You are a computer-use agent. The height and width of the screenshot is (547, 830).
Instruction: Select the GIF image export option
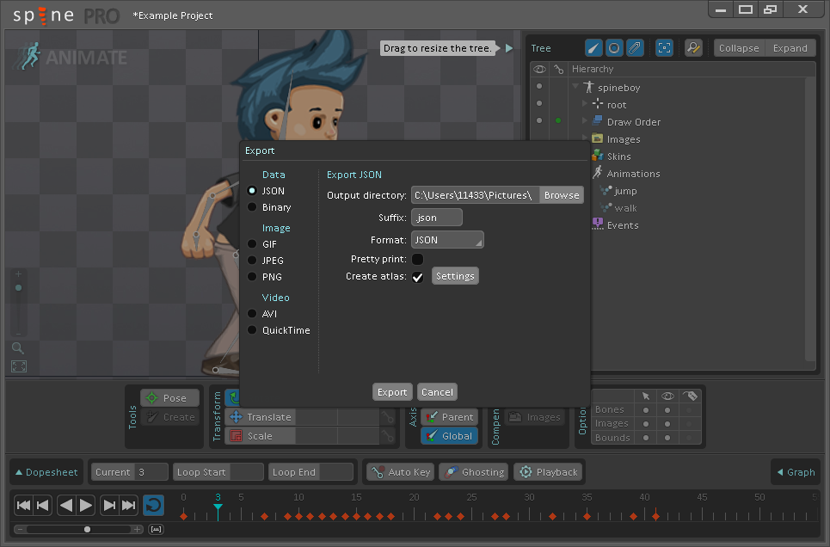[x=252, y=244]
